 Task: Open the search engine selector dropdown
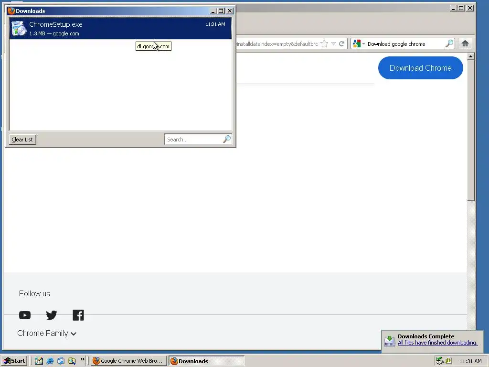pyautogui.click(x=359, y=44)
